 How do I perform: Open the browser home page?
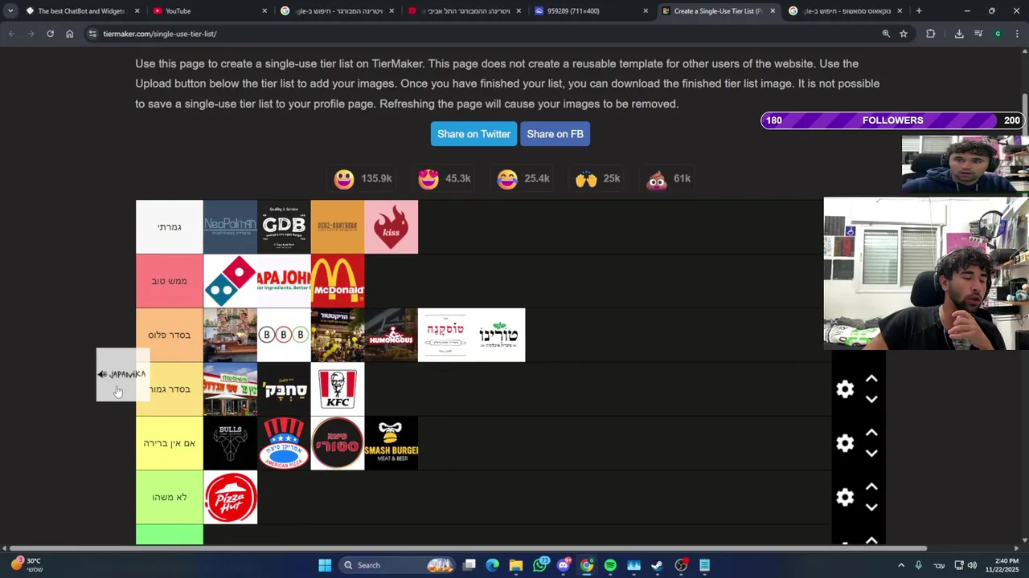tap(69, 34)
